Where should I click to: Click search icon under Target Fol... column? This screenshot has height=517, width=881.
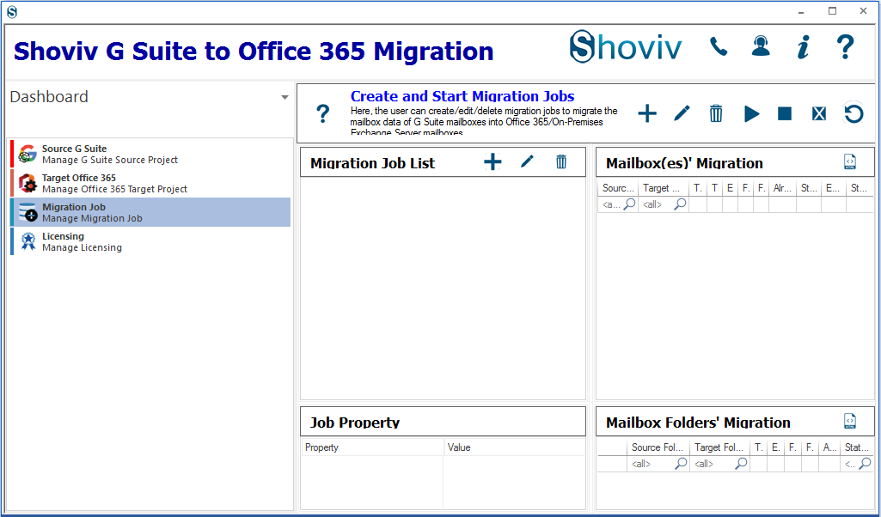tap(741, 463)
